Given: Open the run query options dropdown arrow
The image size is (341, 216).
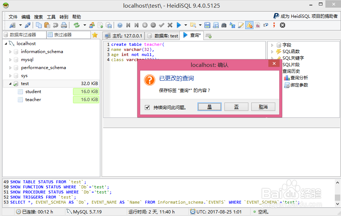Looking at the screenshot, I should point(186,25).
